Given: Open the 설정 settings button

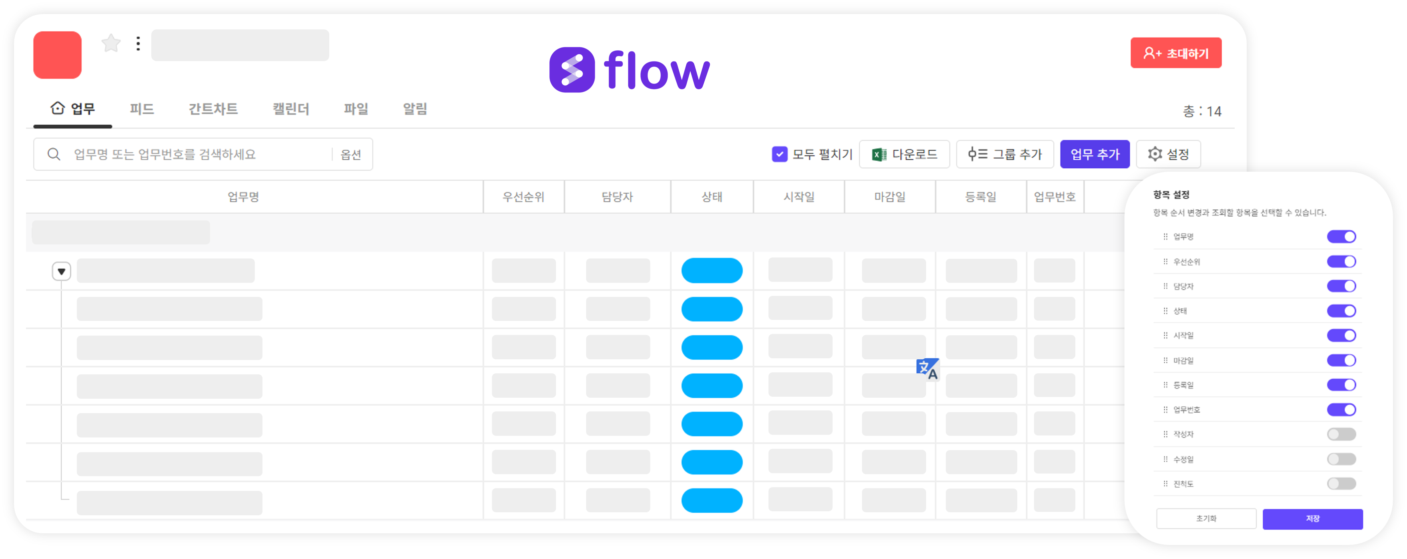Looking at the screenshot, I should (x=1168, y=155).
